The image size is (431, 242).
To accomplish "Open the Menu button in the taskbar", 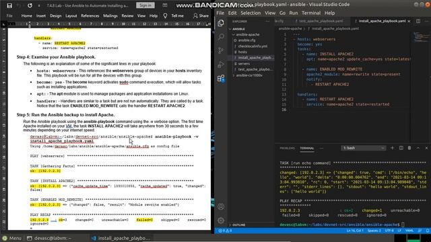I will (x=11, y=238).
